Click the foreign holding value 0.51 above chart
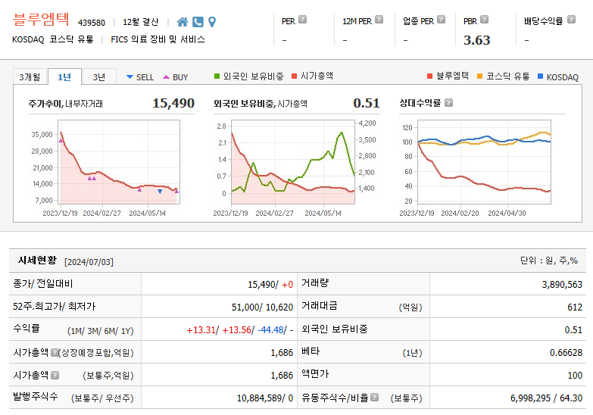This screenshot has height=415, width=593. point(366,103)
